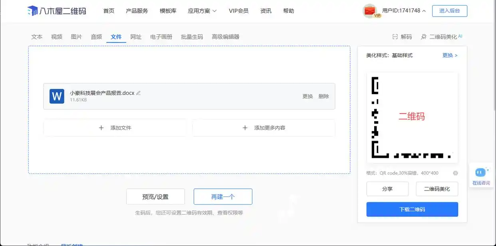Click 添加文件 button
The image size is (496, 246).
point(115,128)
